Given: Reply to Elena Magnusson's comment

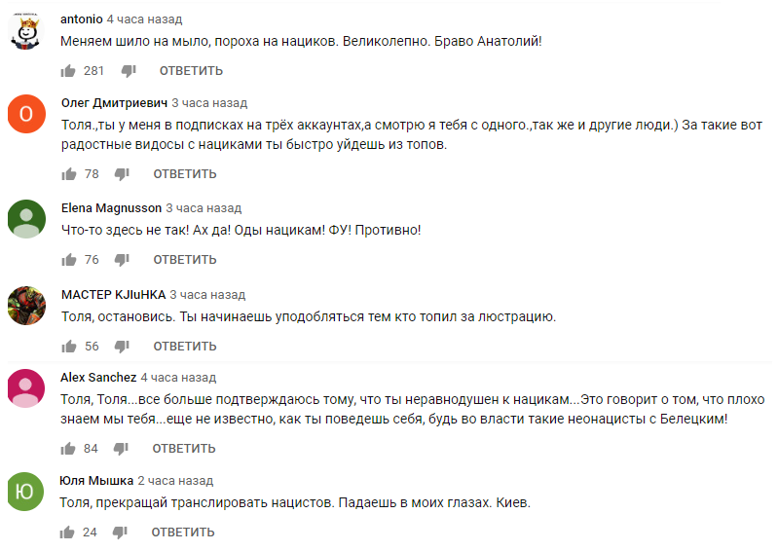Looking at the screenshot, I should (x=184, y=260).
